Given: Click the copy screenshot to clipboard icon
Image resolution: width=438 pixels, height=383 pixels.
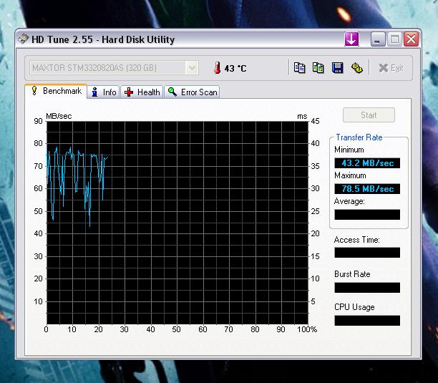Looking at the screenshot, I should (318, 68).
